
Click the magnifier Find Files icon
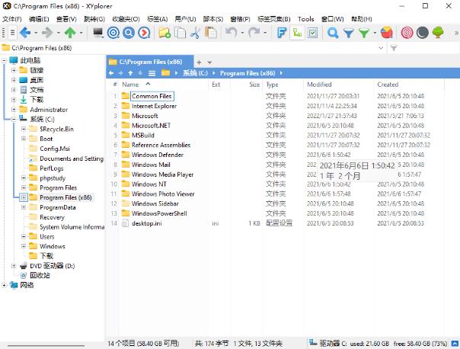coord(333,33)
